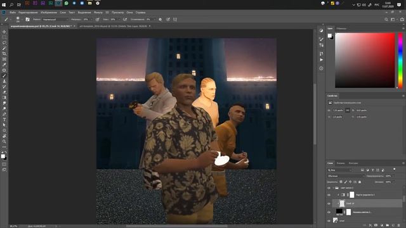Open the flow dropdown in options bar
Viewport: 406px width, 228px height.
click(119, 20)
